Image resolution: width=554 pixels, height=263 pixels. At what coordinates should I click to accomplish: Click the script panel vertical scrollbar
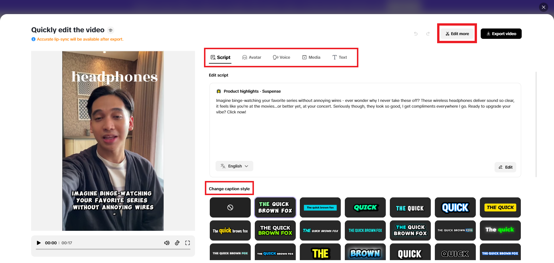click(x=536, y=124)
